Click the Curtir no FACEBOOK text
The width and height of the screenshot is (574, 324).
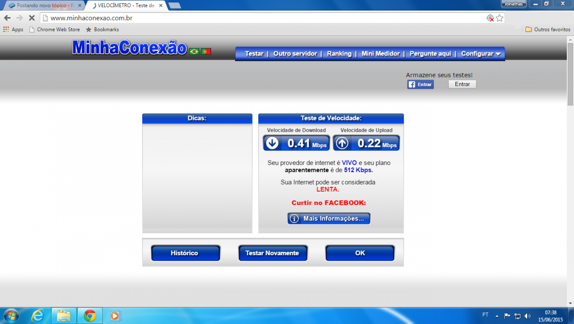pyautogui.click(x=329, y=203)
